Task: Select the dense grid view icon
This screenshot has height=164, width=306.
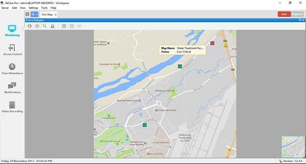Action: click(64, 26)
